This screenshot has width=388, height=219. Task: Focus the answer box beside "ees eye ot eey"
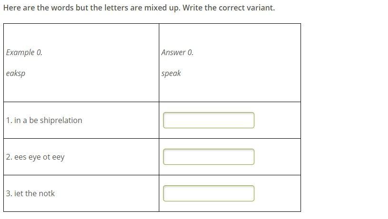point(208,157)
